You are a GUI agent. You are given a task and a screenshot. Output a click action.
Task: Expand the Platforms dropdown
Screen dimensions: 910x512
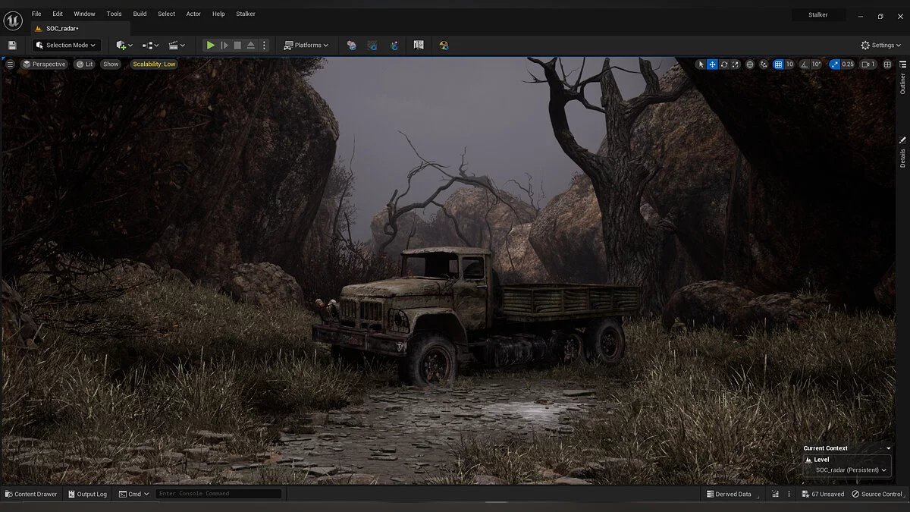306,46
